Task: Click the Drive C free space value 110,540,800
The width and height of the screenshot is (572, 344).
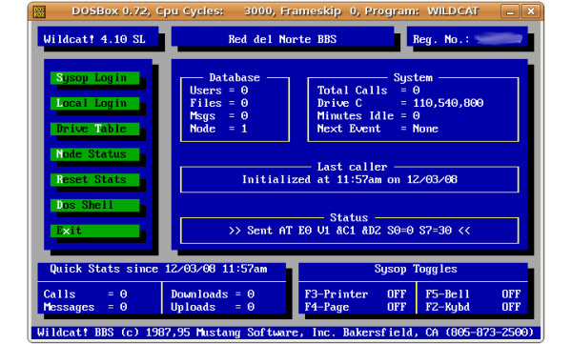Action: [448, 103]
